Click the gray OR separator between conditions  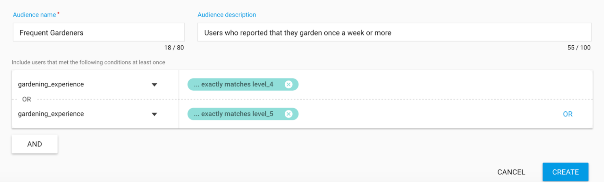[27, 99]
